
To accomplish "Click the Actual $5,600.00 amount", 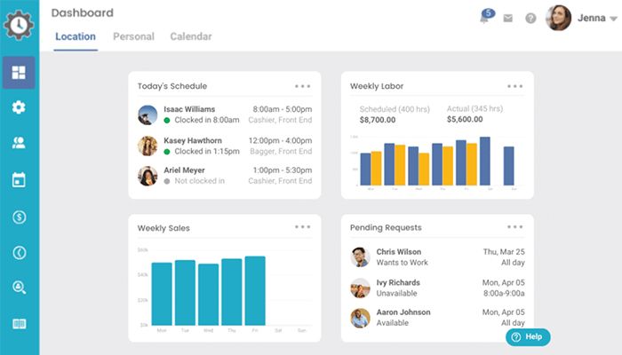I will click(x=465, y=119).
